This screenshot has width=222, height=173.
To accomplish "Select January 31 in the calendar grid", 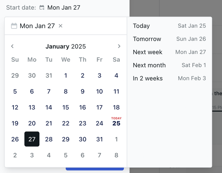I will click(x=99, y=139).
